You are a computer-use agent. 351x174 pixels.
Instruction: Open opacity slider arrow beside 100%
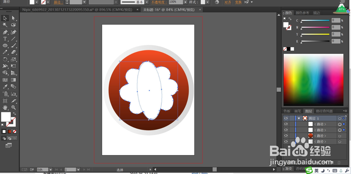tap(185, 2)
